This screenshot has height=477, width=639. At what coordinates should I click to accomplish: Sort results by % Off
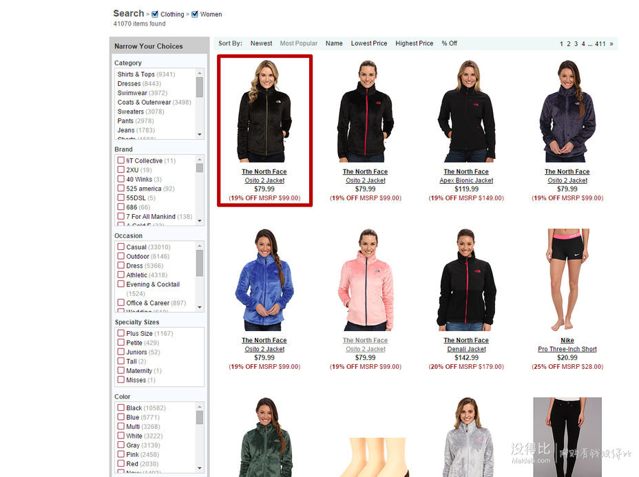450,43
